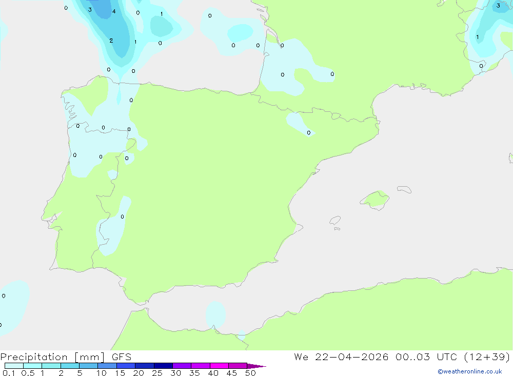Click the 'Precipitation [mm]' title text
Viewport: 513px width, 376px height.
(x=53, y=357)
